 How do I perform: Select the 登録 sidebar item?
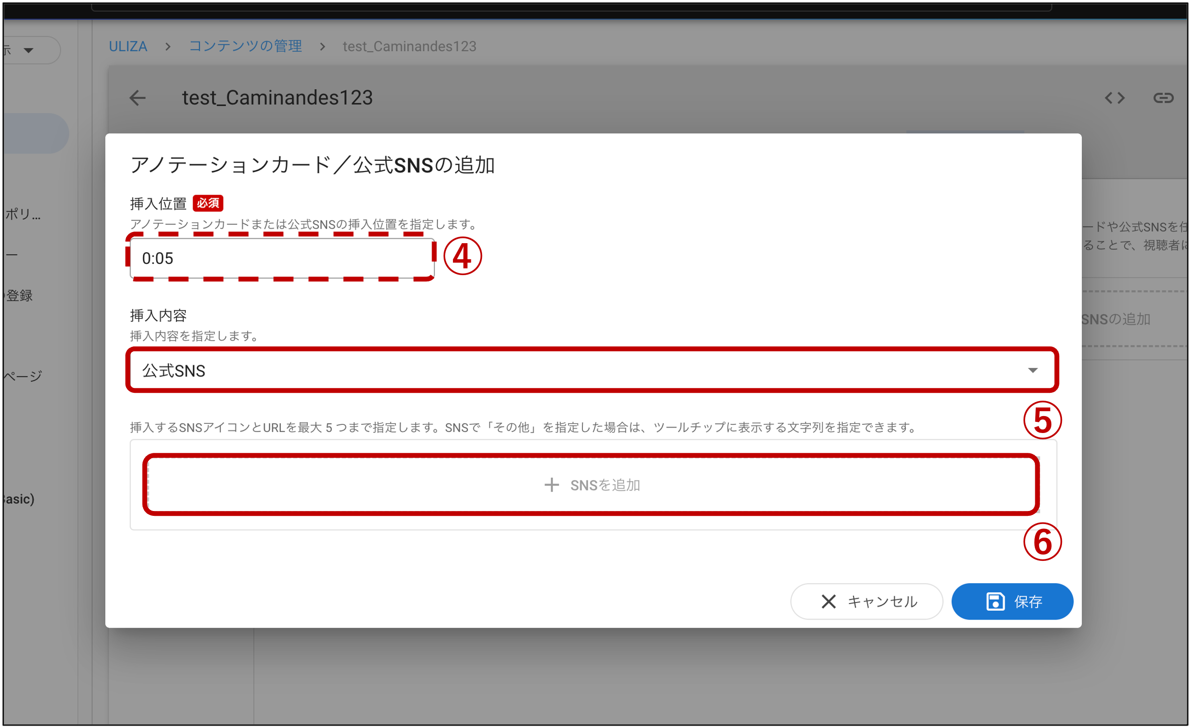click(19, 295)
